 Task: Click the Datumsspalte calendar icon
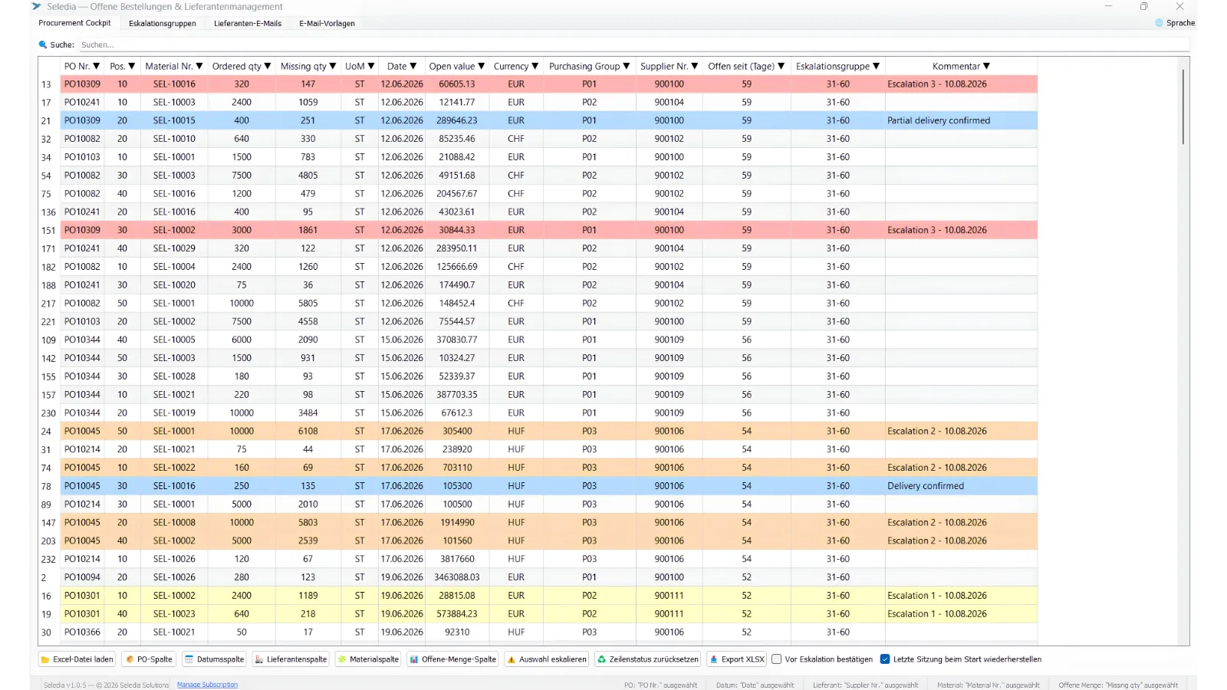(189, 659)
